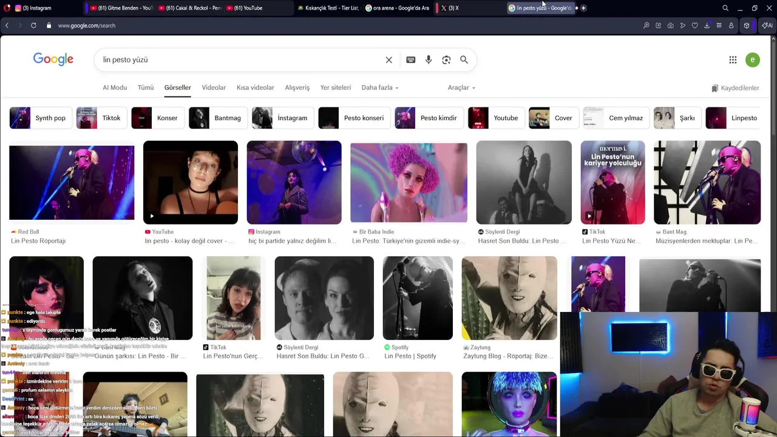The height and width of the screenshot is (437, 777).
Task: Filter images by Youtube chip
Action: click(x=496, y=118)
